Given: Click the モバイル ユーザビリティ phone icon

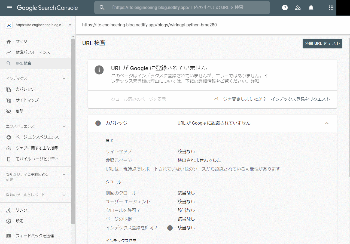Looking at the screenshot, I should (9, 159).
